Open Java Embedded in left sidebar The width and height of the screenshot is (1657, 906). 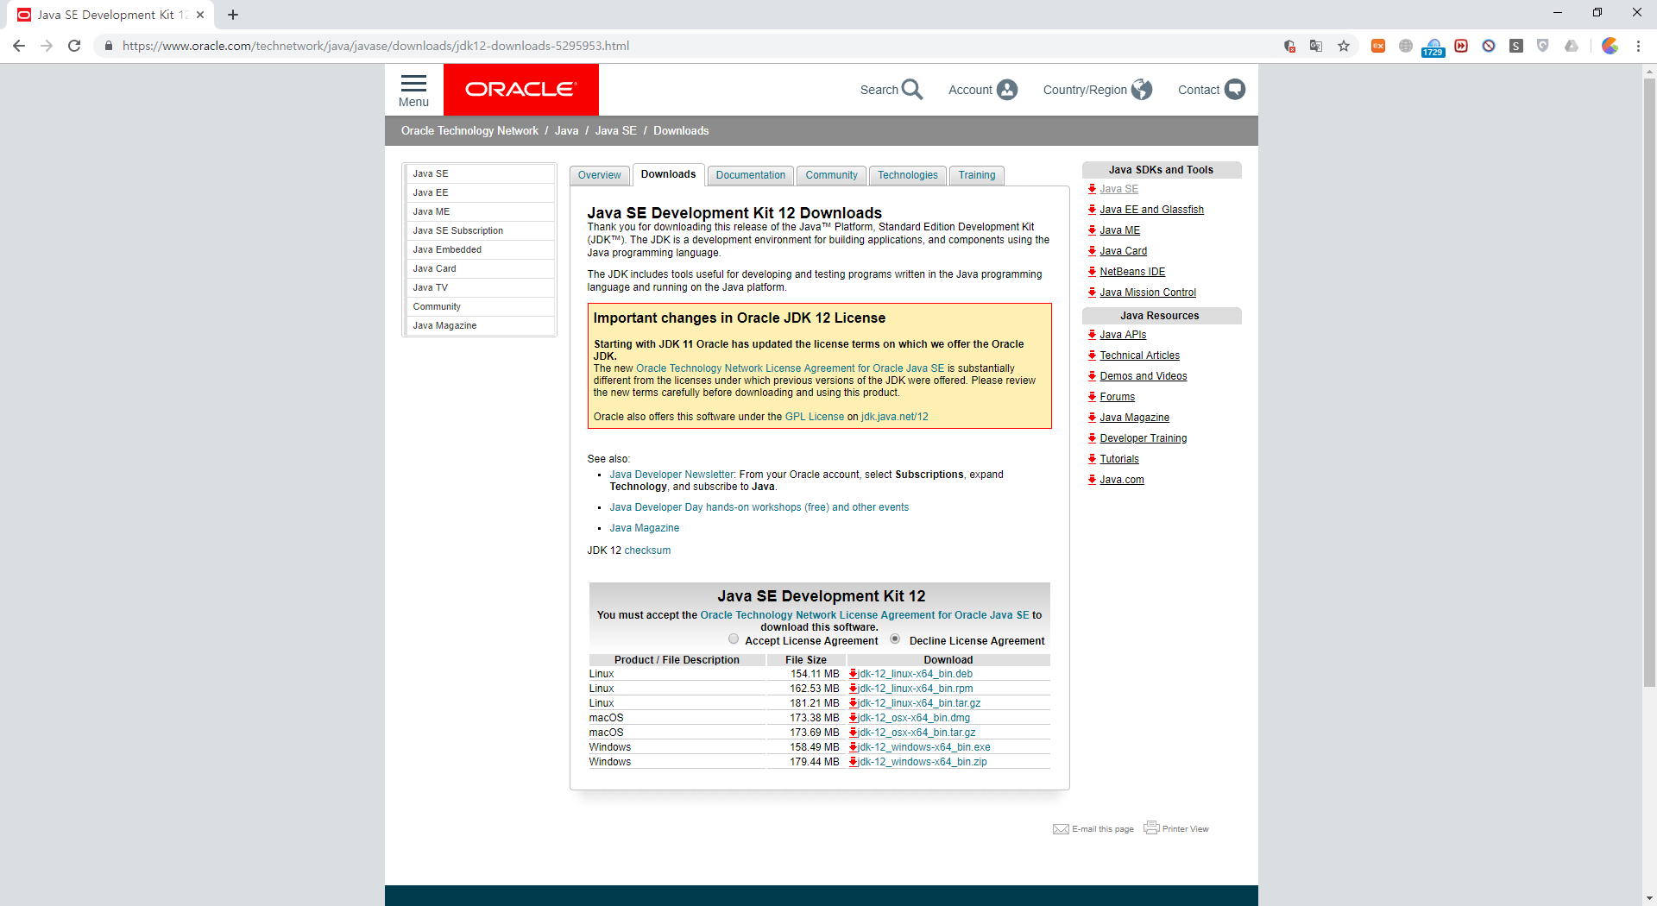[480, 249]
